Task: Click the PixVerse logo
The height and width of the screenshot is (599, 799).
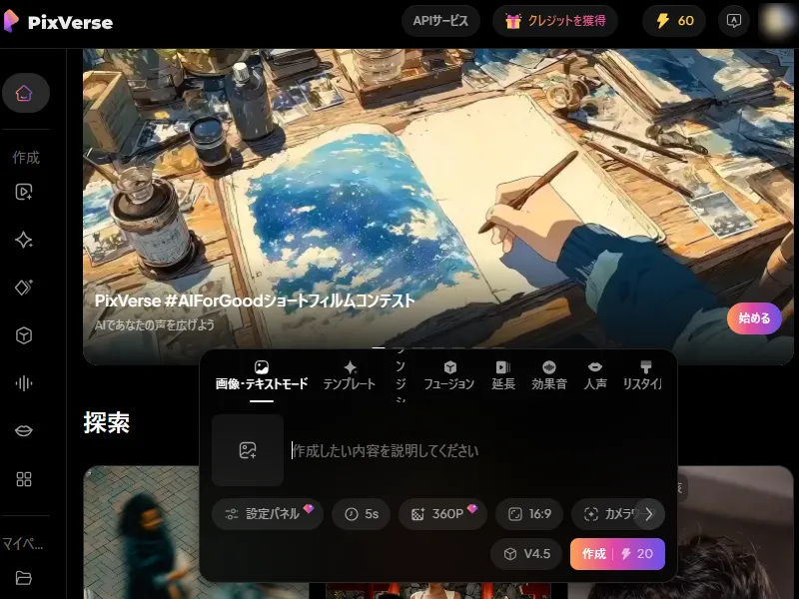Action: point(58,21)
